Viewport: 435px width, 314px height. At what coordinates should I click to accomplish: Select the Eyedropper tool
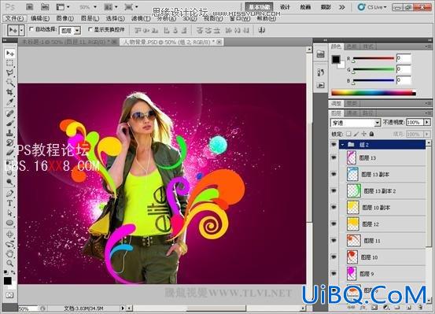click(x=10, y=102)
